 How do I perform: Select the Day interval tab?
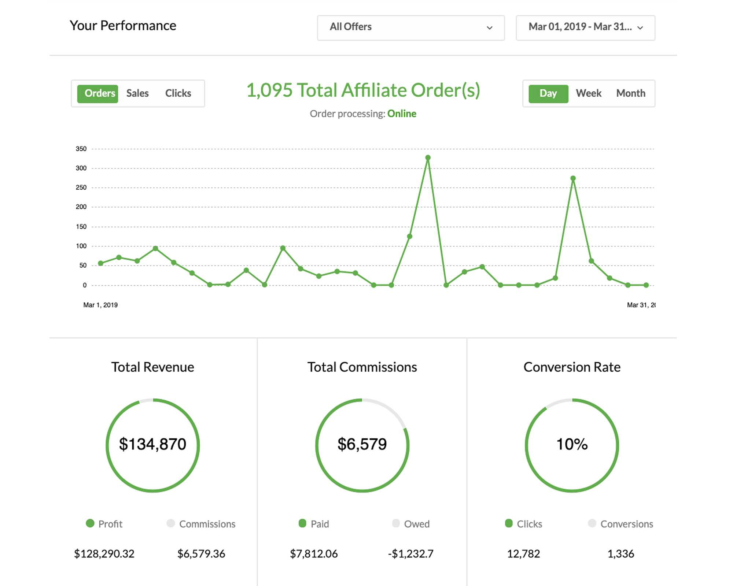[x=548, y=94]
